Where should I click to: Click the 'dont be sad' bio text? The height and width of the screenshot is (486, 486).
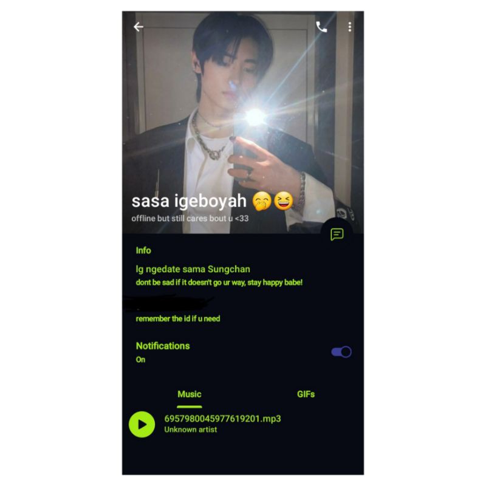pos(219,282)
